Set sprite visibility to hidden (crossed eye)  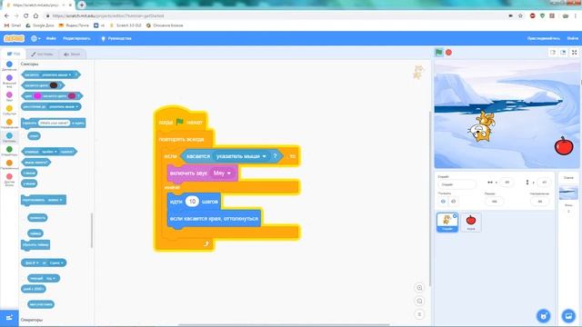click(x=453, y=202)
